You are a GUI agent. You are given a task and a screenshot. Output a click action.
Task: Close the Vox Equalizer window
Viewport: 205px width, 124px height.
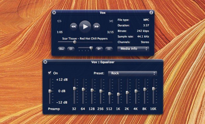pyautogui.click(x=45, y=62)
